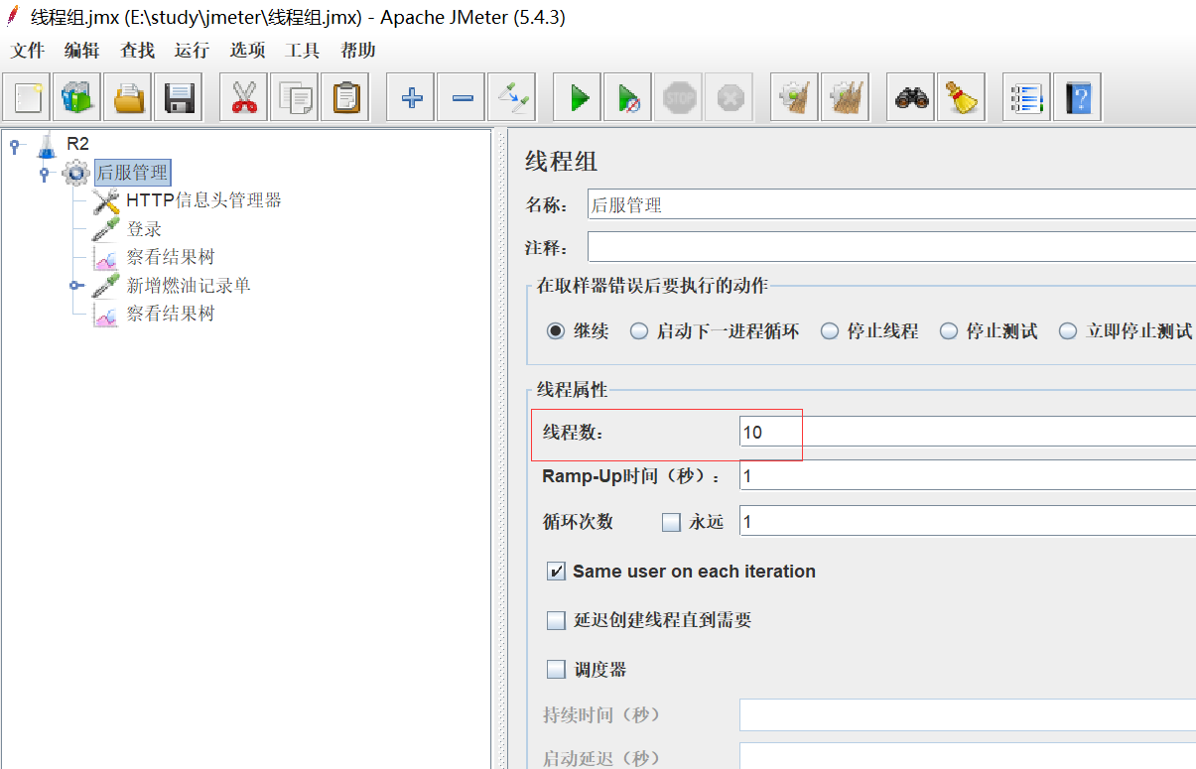Collapse the 后服管理 tree node
1196x769 pixels.
(44, 174)
